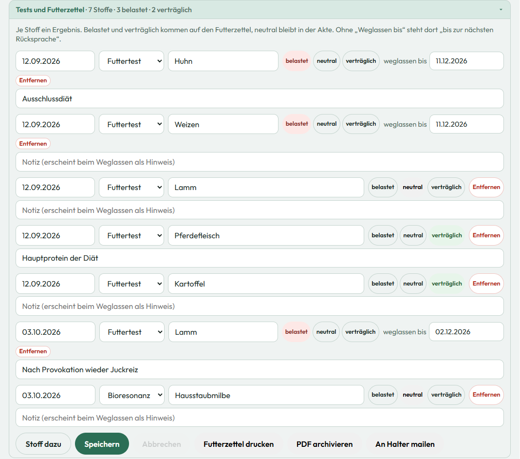Remove the Pferdefleisch entry
Screen dimensions: 520x459
[486, 235]
